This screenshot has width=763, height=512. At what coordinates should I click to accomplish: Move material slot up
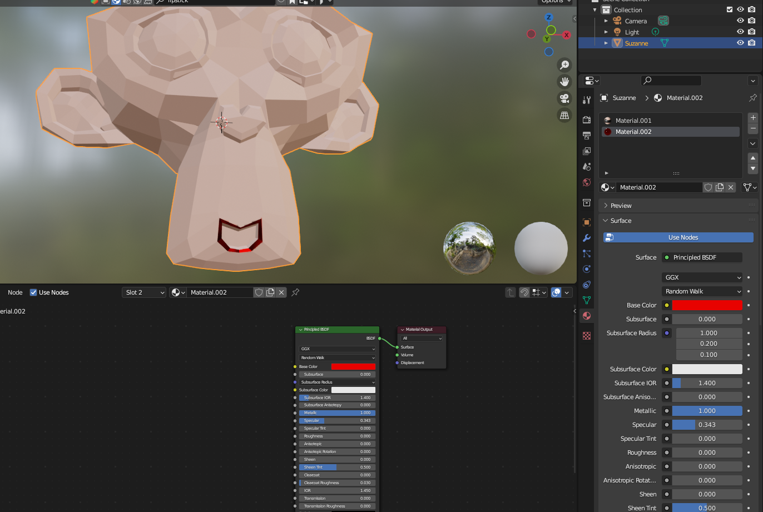(x=753, y=158)
